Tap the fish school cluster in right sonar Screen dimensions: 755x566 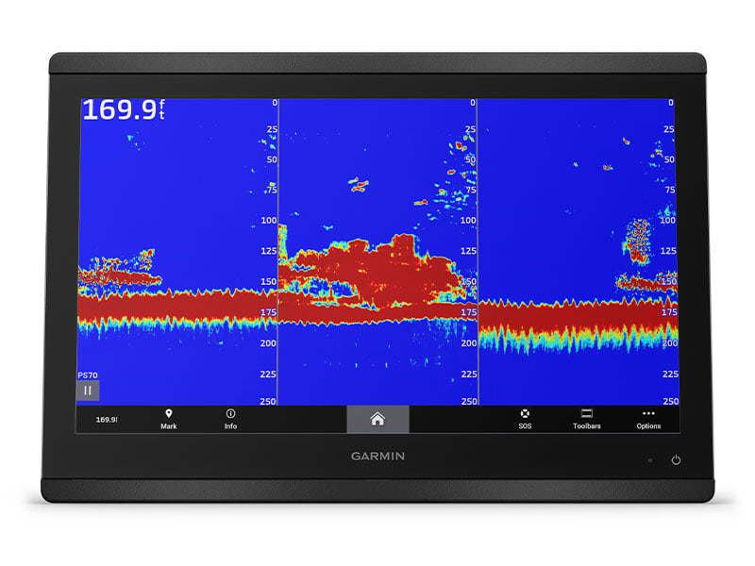point(639,241)
